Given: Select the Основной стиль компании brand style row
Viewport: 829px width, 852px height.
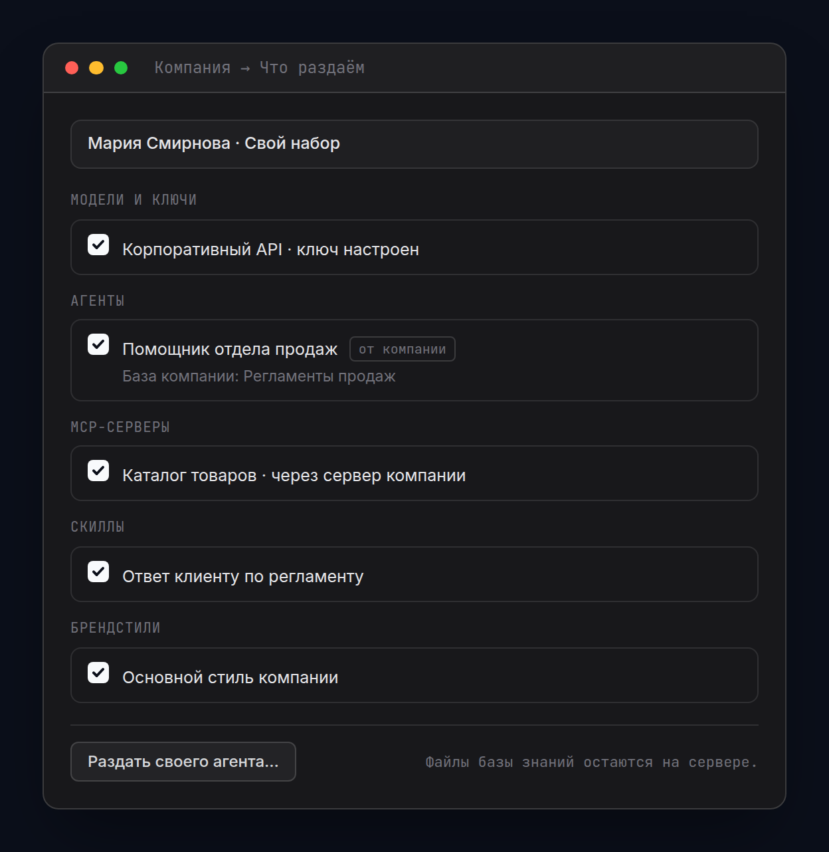Looking at the screenshot, I should click(414, 675).
